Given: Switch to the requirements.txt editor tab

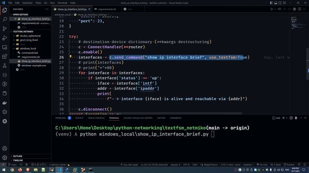Looking at the screenshot, I should (x=107, y=9).
